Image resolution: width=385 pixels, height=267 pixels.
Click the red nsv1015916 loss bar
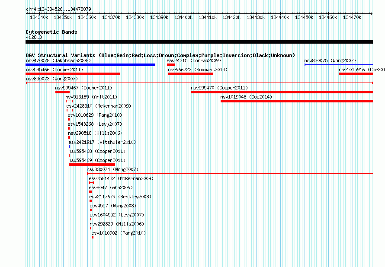point(356,74)
